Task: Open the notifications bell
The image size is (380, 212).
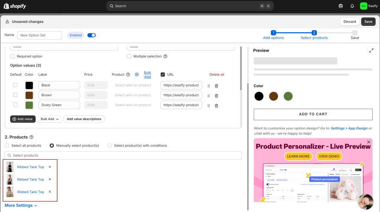Action: point(352,6)
